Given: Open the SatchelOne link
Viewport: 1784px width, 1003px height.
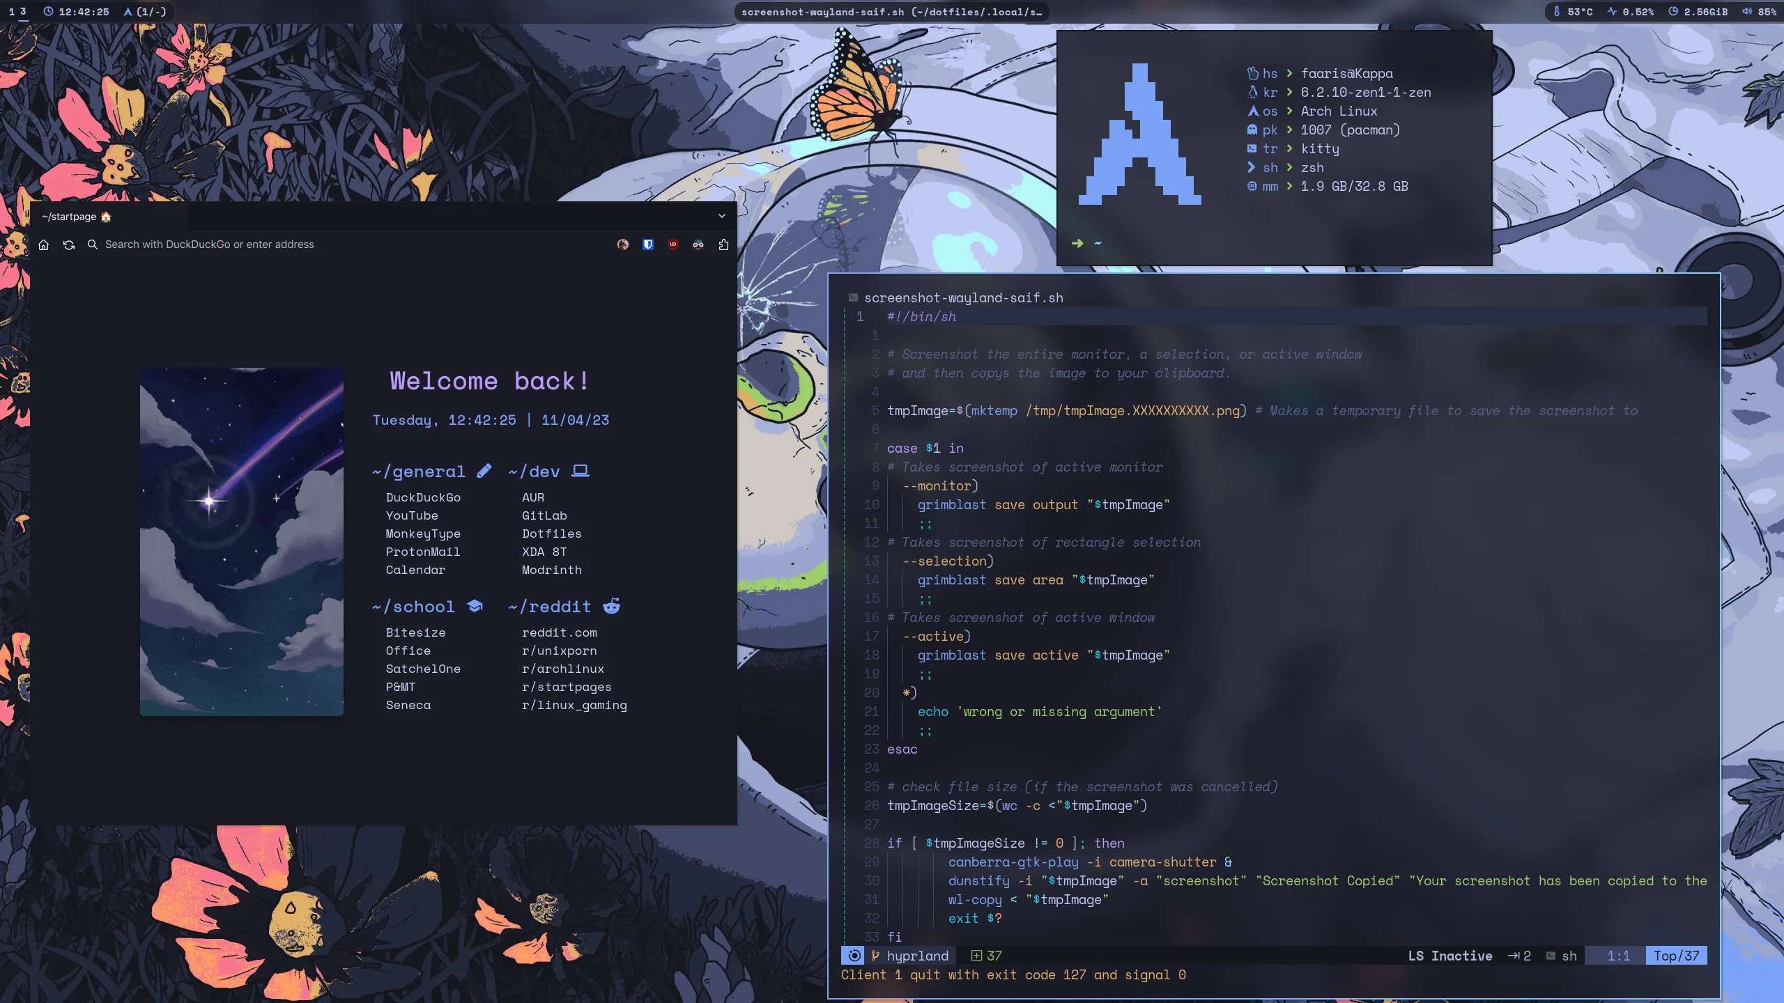Looking at the screenshot, I should [x=423, y=669].
